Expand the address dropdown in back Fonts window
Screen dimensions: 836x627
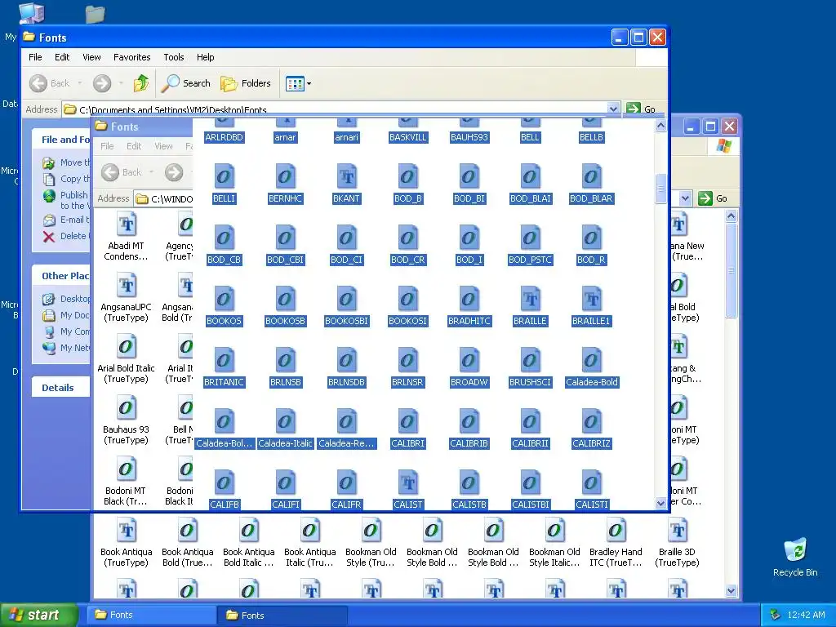tap(685, 198)
